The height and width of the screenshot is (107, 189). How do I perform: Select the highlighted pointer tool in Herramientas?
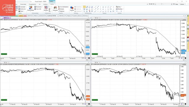(x=84, y=7)
